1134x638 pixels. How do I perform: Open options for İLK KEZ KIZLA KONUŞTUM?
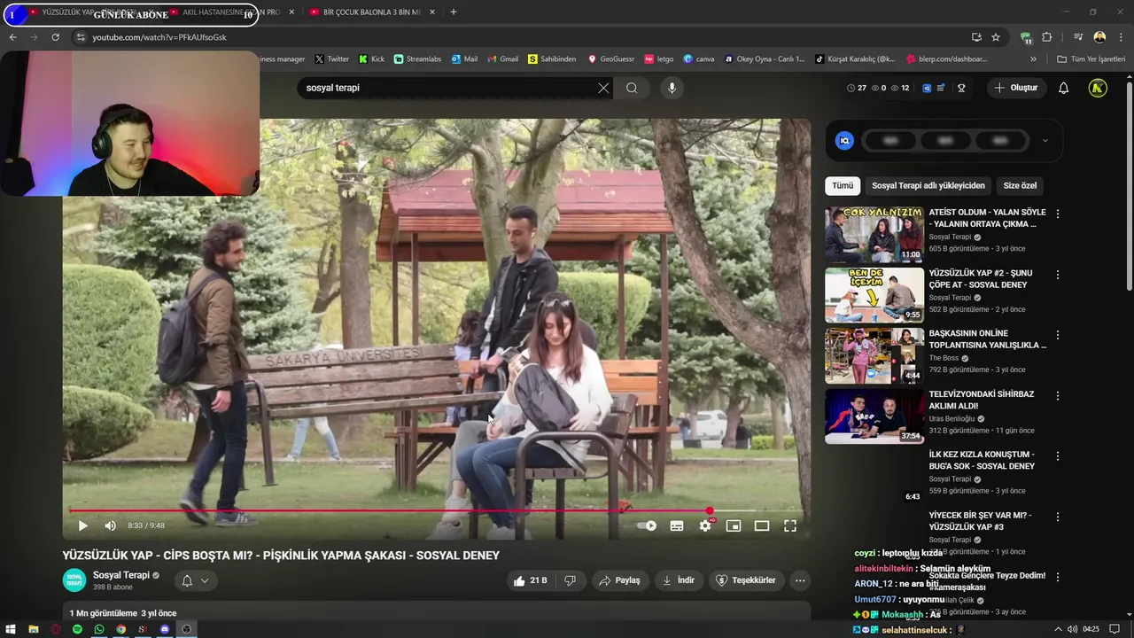pyautogui.click(x=1057, y=455)
